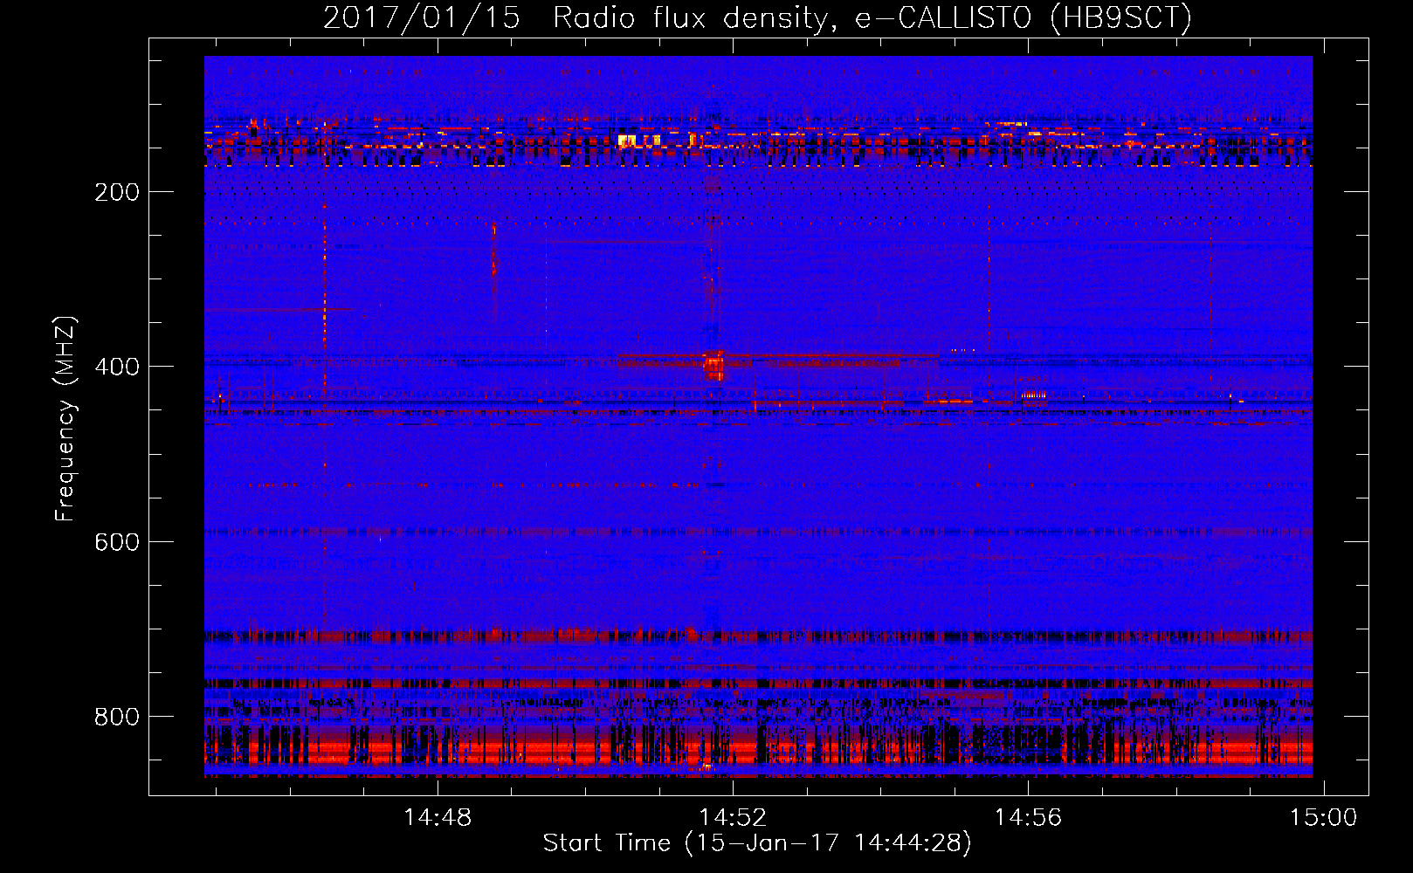Image resolution: width=1413 pixels, height=873 pixels.
Task: Click the 'Frequency (MHZ)' axis label
Action: click(x=65, y=419)
